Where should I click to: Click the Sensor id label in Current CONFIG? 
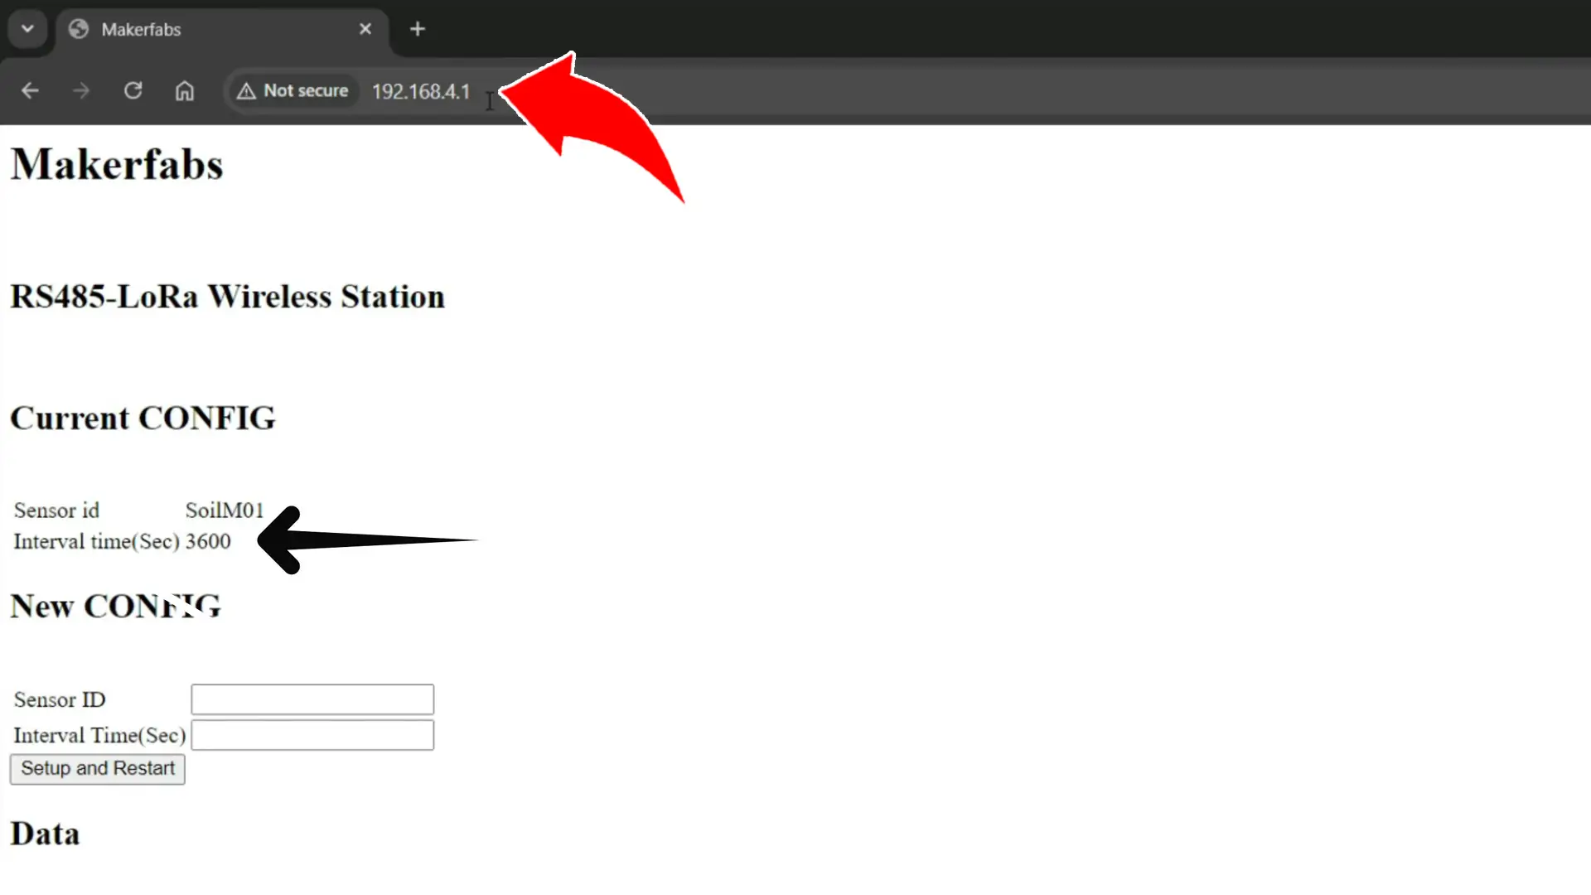point(56,510)
